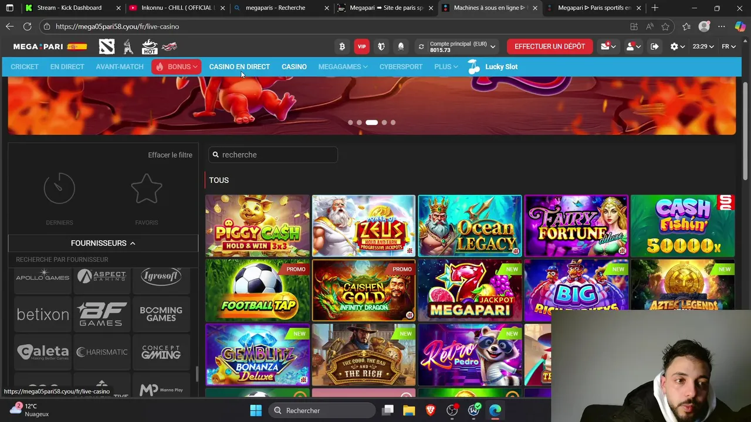Click the RECHERCHE PAR FOURNISSEUR field

(x=103, y=260)
